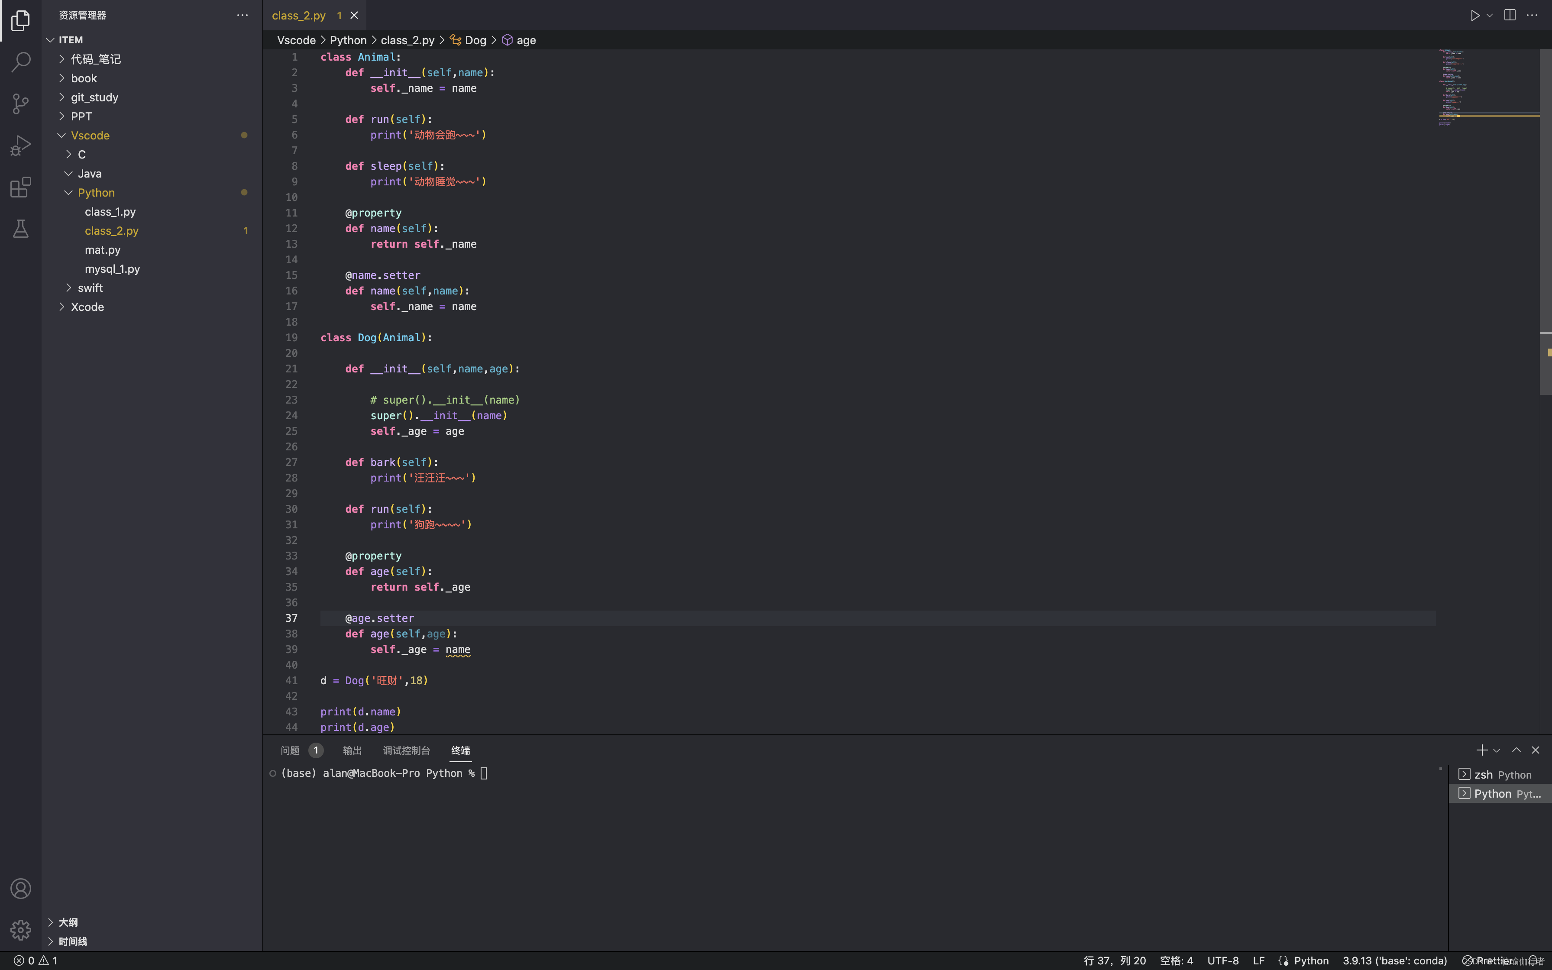
Task: Open go to line via 行 37, 列 20
Action: [x=1114, y=960]
